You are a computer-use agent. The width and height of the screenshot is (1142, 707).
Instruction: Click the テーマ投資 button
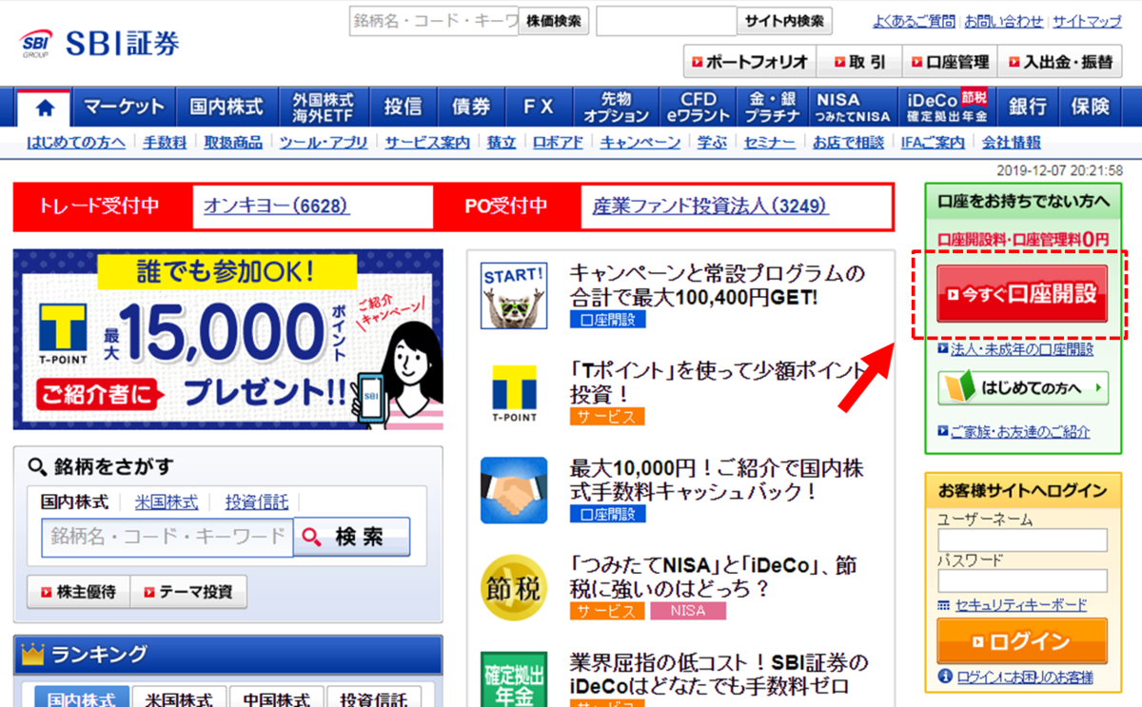[188, 592]
